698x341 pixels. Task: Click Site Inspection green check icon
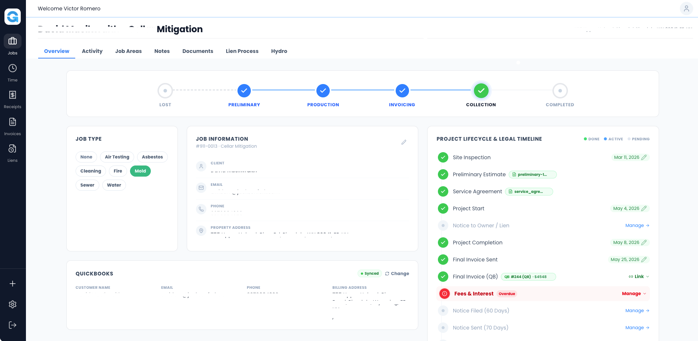(x=443, y=157)
